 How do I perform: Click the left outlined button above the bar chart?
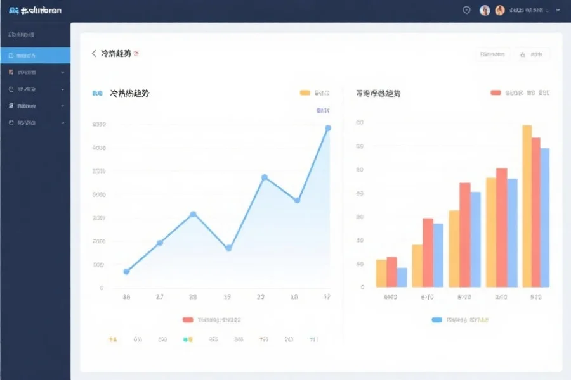click(x=492, y=55)
